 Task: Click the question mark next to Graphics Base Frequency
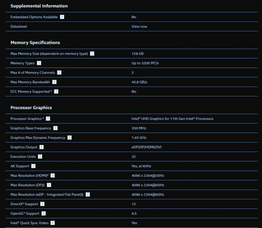point(56,128)
